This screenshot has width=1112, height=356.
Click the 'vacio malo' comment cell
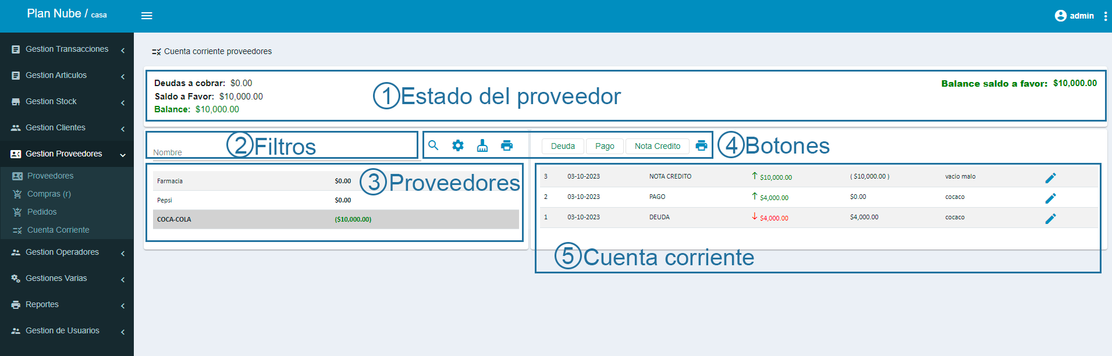point(960,176)
